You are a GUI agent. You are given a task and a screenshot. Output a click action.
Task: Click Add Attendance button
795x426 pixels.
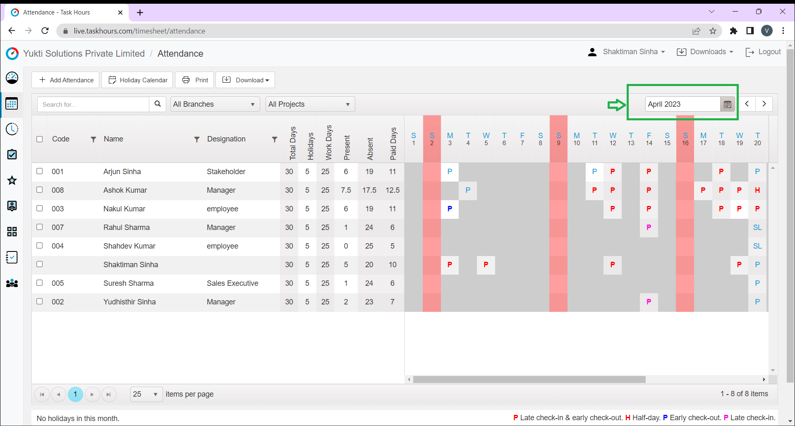pyautogui.click(x=66, y=80)
